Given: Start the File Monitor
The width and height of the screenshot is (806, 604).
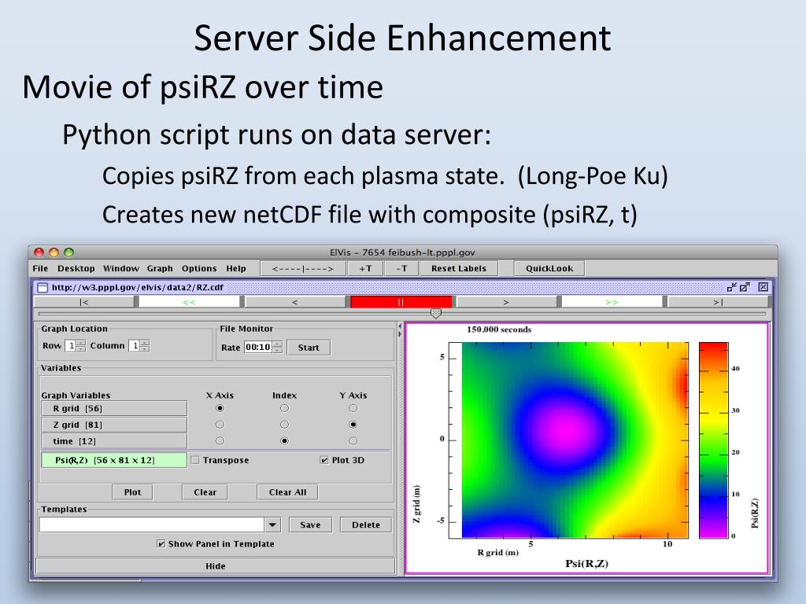Looking at the screenshot, I should coord(309,348).
